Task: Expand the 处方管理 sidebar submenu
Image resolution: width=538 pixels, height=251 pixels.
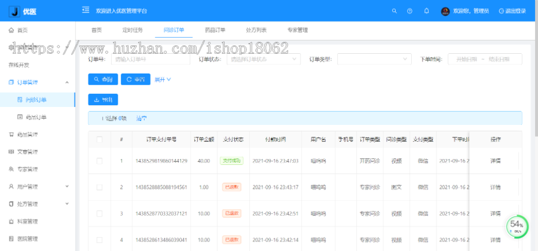Action: point(67,204)
